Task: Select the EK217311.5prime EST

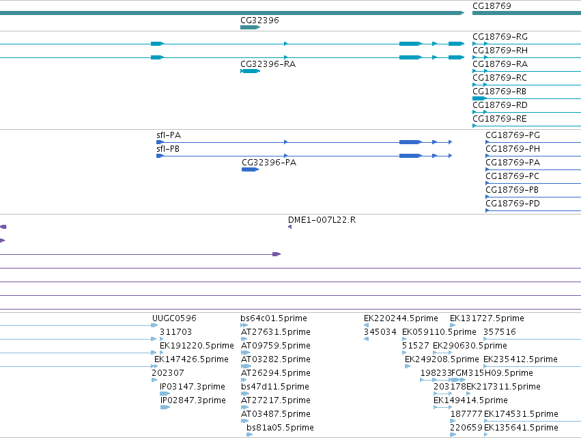Action: [503, 387]
